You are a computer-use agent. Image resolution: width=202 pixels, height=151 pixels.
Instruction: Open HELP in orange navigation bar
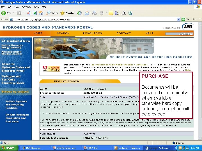(150, 33)
